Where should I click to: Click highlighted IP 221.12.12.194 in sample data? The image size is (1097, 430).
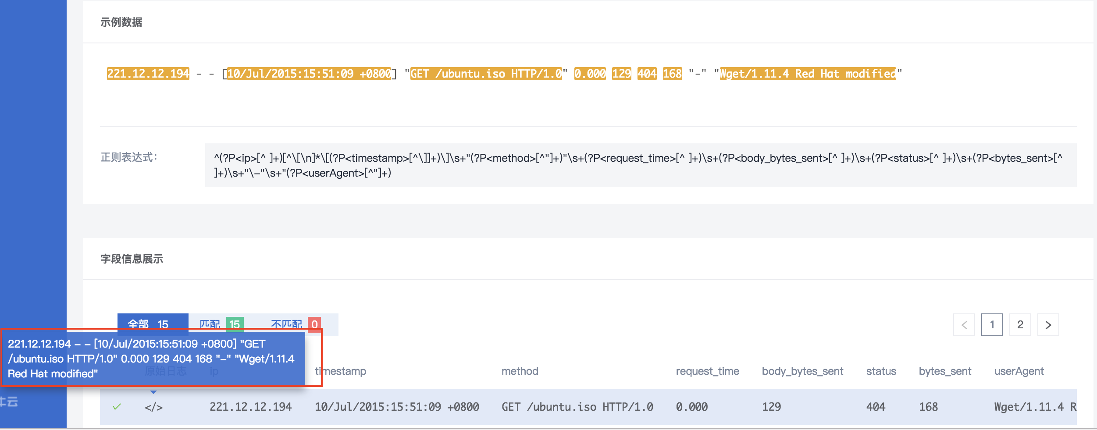148,74
